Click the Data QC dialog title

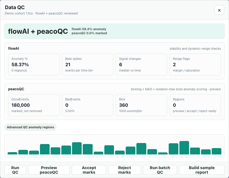(15, 7)
